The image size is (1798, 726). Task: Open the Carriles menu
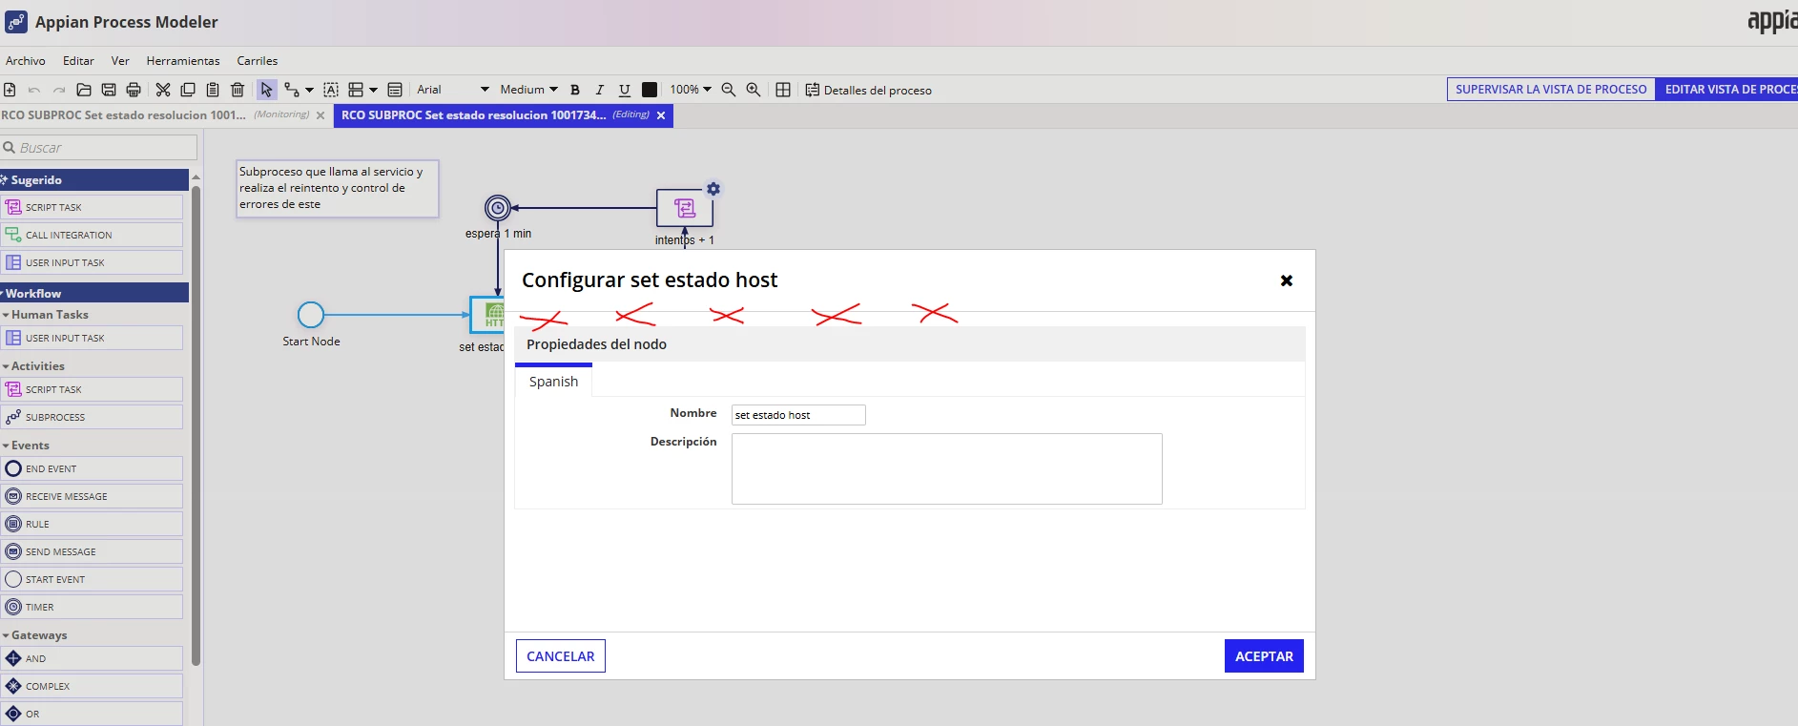click(258, 61)
